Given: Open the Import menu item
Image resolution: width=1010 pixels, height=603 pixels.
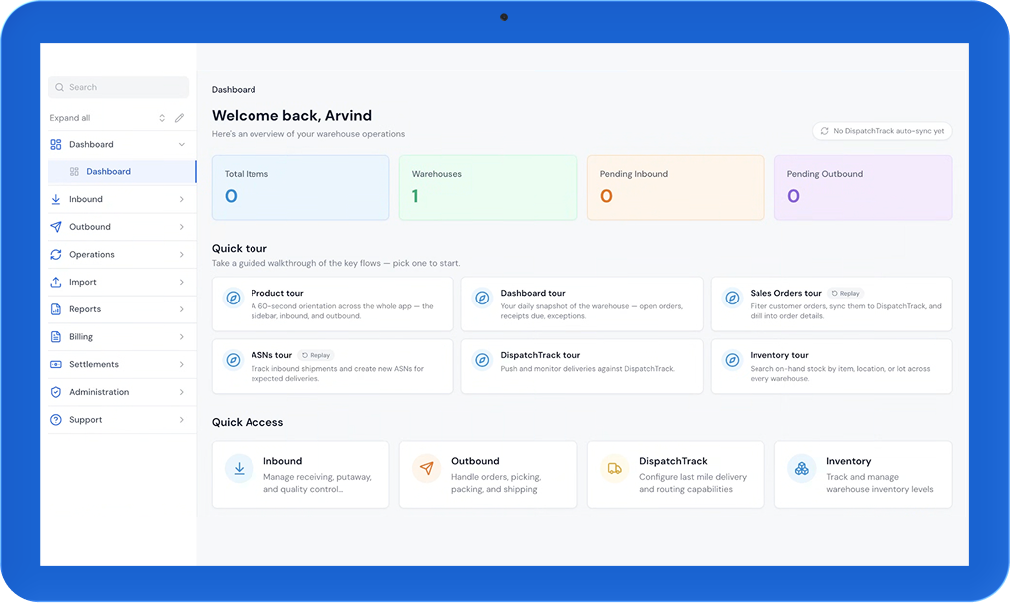Looking at the screenshot, I should (122, 283).
